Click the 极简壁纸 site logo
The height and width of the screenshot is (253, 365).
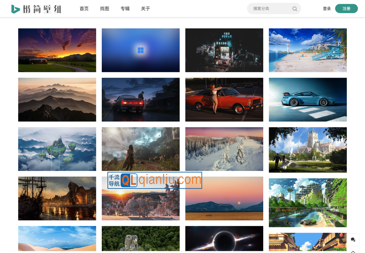pyautogui.click(x=36, y=9)
